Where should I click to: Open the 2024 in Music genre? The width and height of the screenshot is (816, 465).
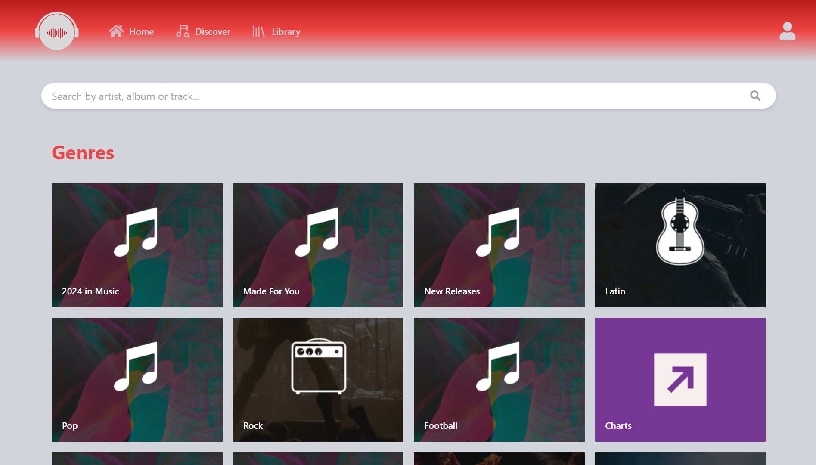tap(137, 245)
